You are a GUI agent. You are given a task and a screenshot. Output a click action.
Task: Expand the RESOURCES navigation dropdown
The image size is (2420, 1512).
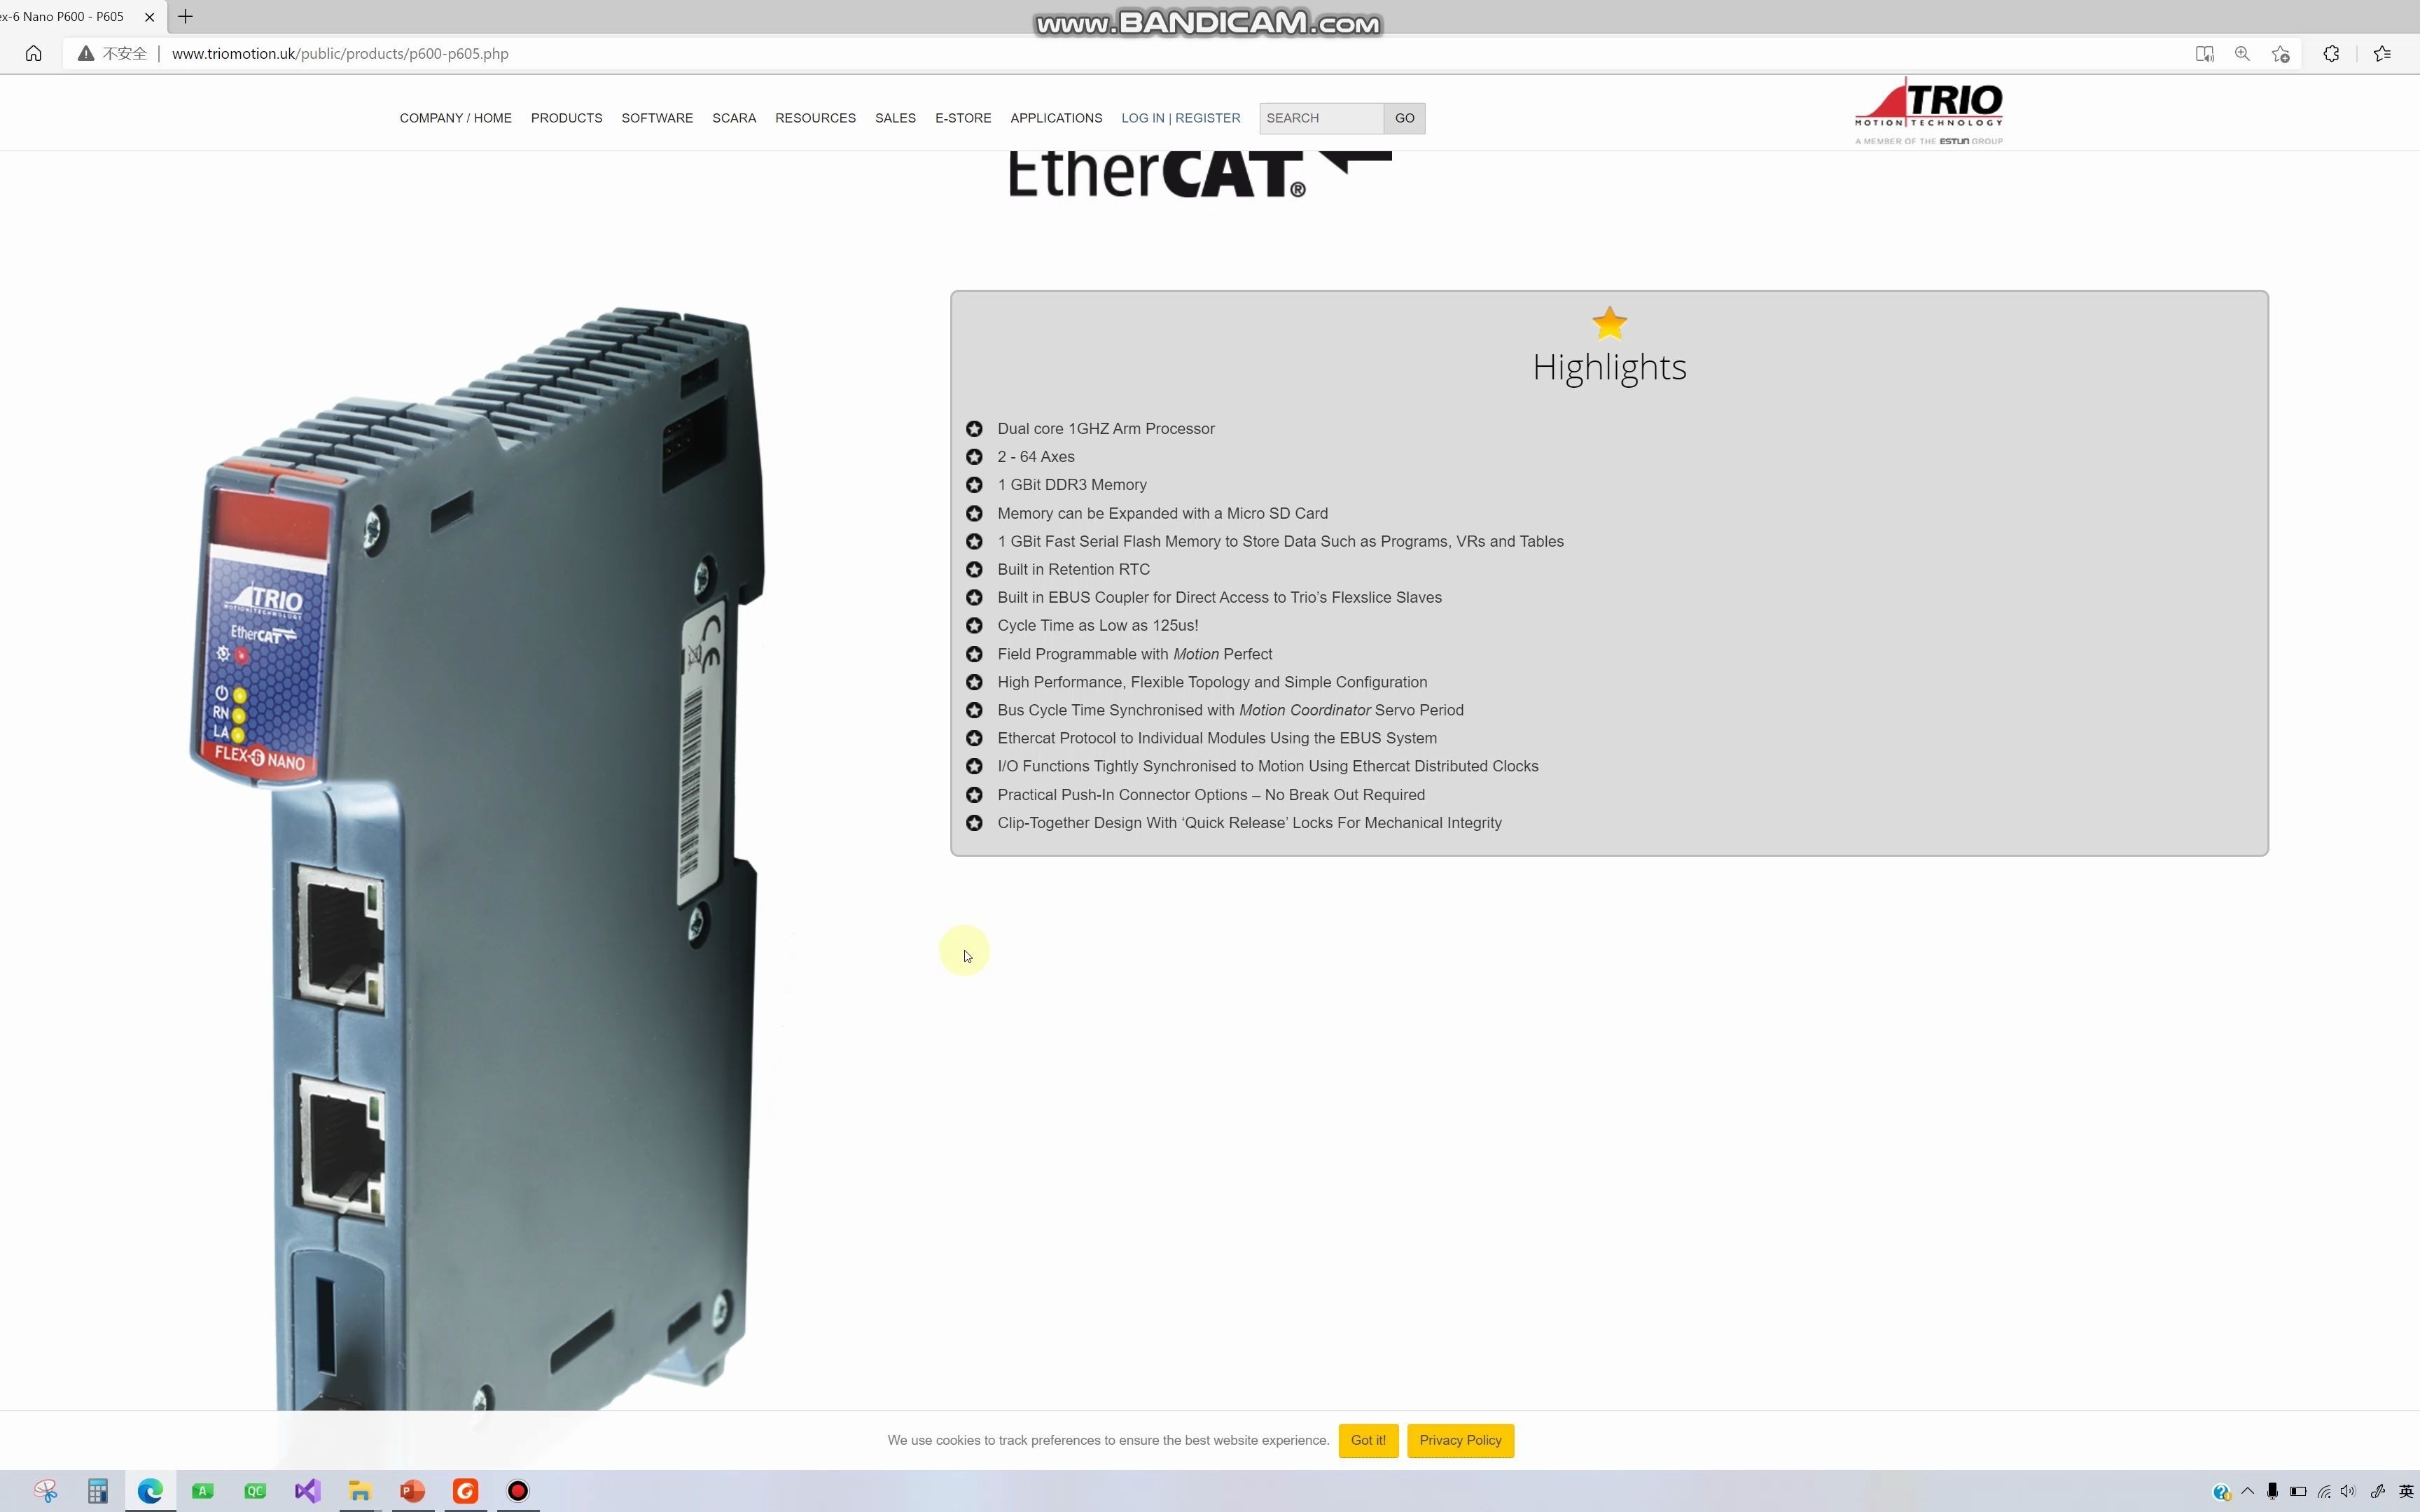click(x=815, y=117)
